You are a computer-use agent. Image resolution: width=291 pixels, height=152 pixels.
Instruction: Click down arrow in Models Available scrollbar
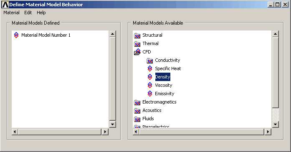point(276,124)
